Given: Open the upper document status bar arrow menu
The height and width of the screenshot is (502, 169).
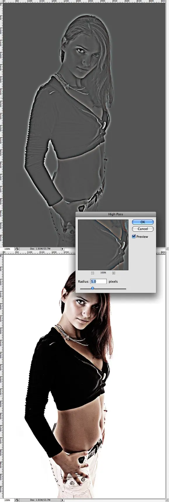Looking at the screenshot, I should [x=62, y=249].
